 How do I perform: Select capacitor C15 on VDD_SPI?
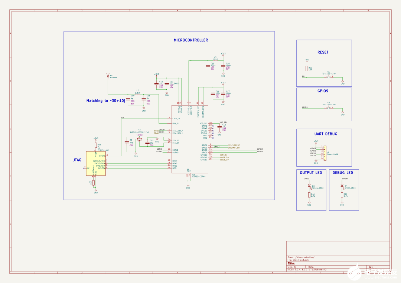coord(219,127)
